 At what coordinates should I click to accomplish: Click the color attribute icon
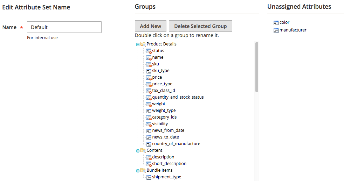[276, 23]
